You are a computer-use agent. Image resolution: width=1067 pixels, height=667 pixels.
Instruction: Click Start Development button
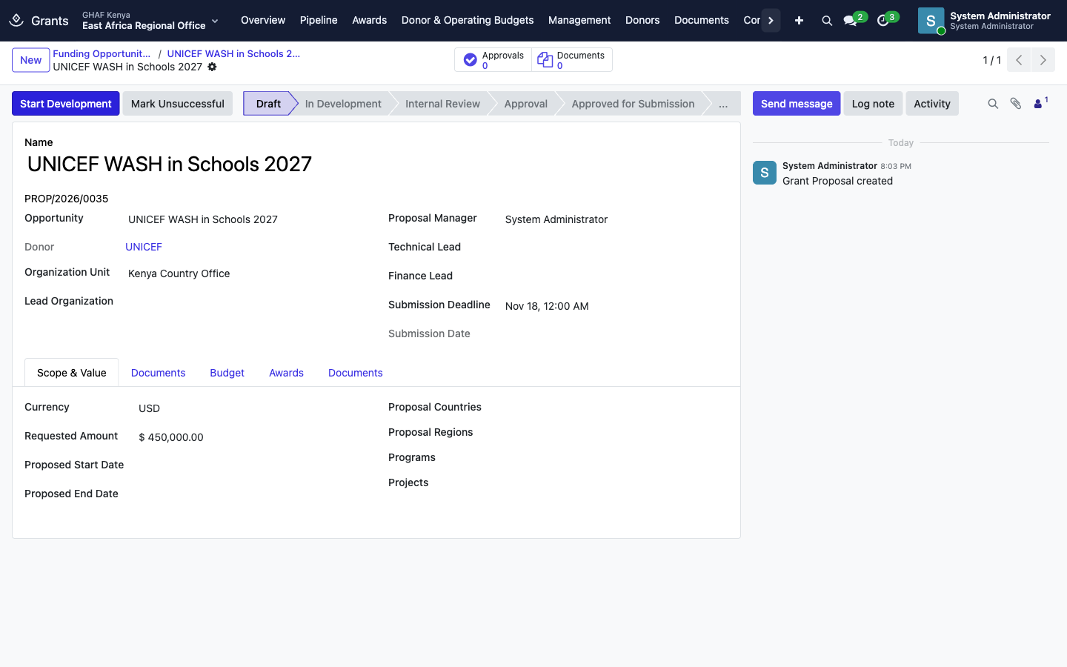pos(66,104)
